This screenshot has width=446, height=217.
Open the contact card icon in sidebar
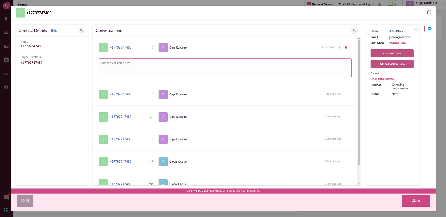pos(6,46)
